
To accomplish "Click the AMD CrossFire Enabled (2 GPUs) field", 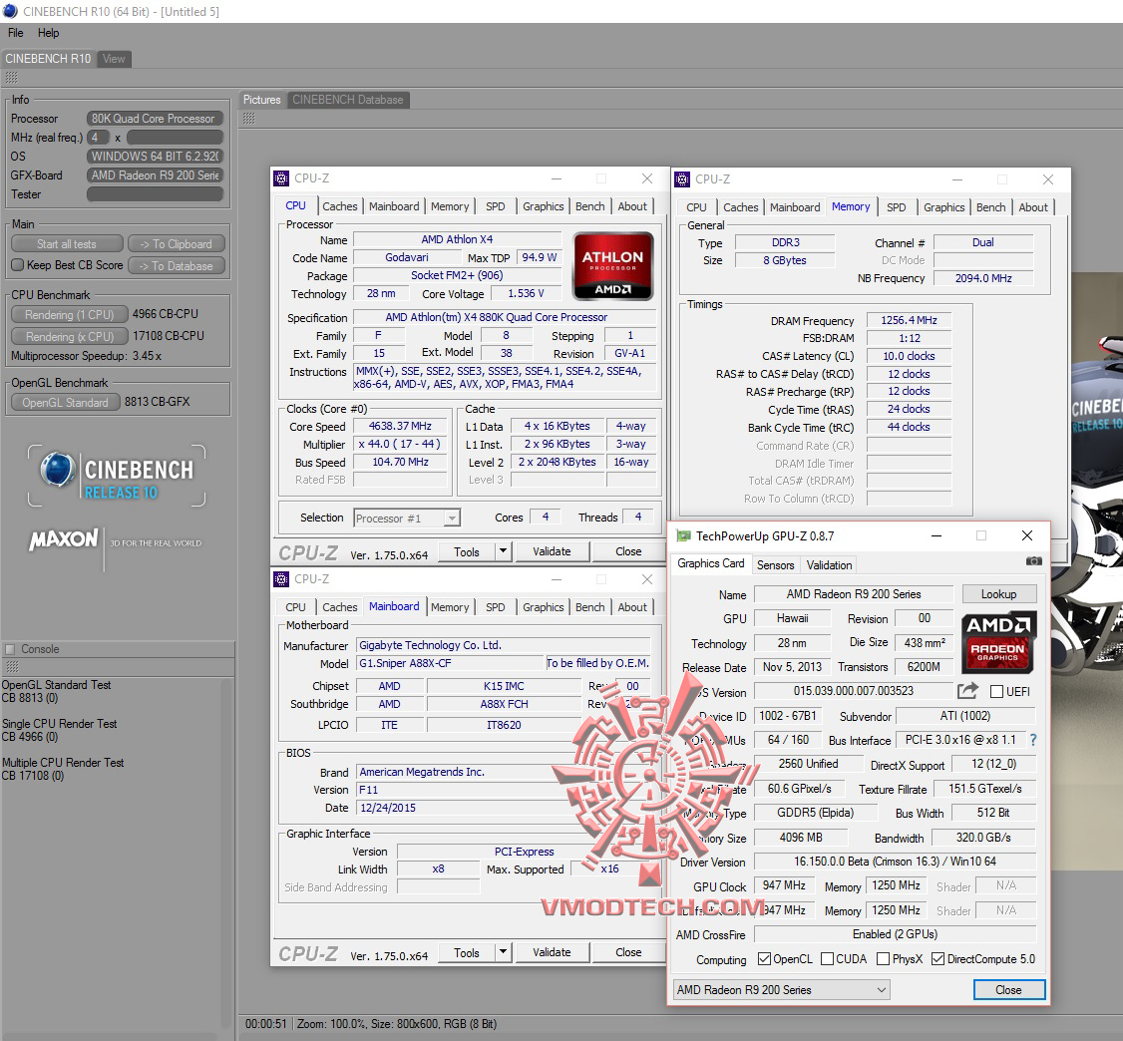I will 896,934.
